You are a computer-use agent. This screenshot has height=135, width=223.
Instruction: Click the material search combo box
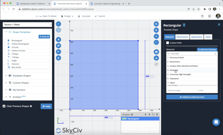pyautogui.click(x=192, y=54)
